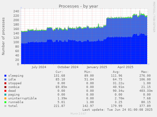This screenshot has width=157, height=117.
Task: Click the zombie maximum value 21.15
Action: 146,87
